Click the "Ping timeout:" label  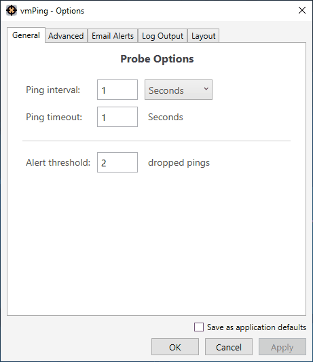54,117
